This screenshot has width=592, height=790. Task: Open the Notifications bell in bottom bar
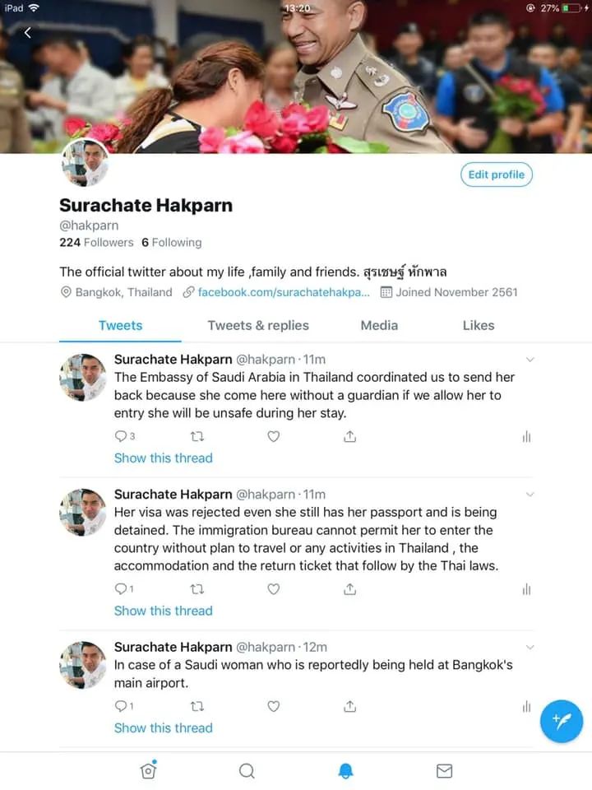(346, 770)
